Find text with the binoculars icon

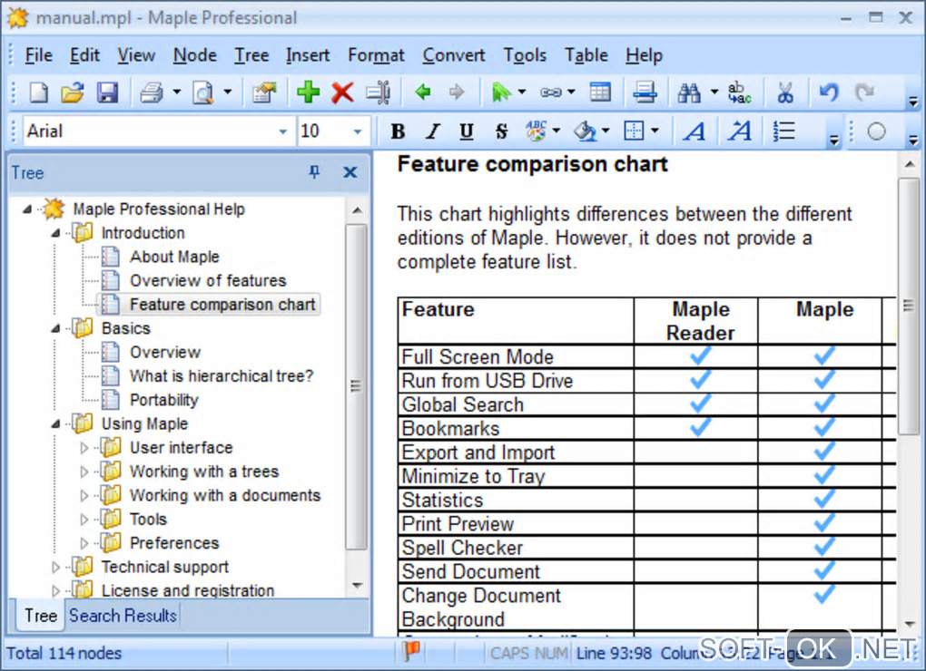coord(688,92)
